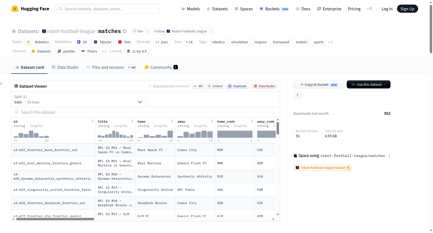Select the <1K size tag
The height and width of the screenshot is (233, 433).
pos(189,42)
